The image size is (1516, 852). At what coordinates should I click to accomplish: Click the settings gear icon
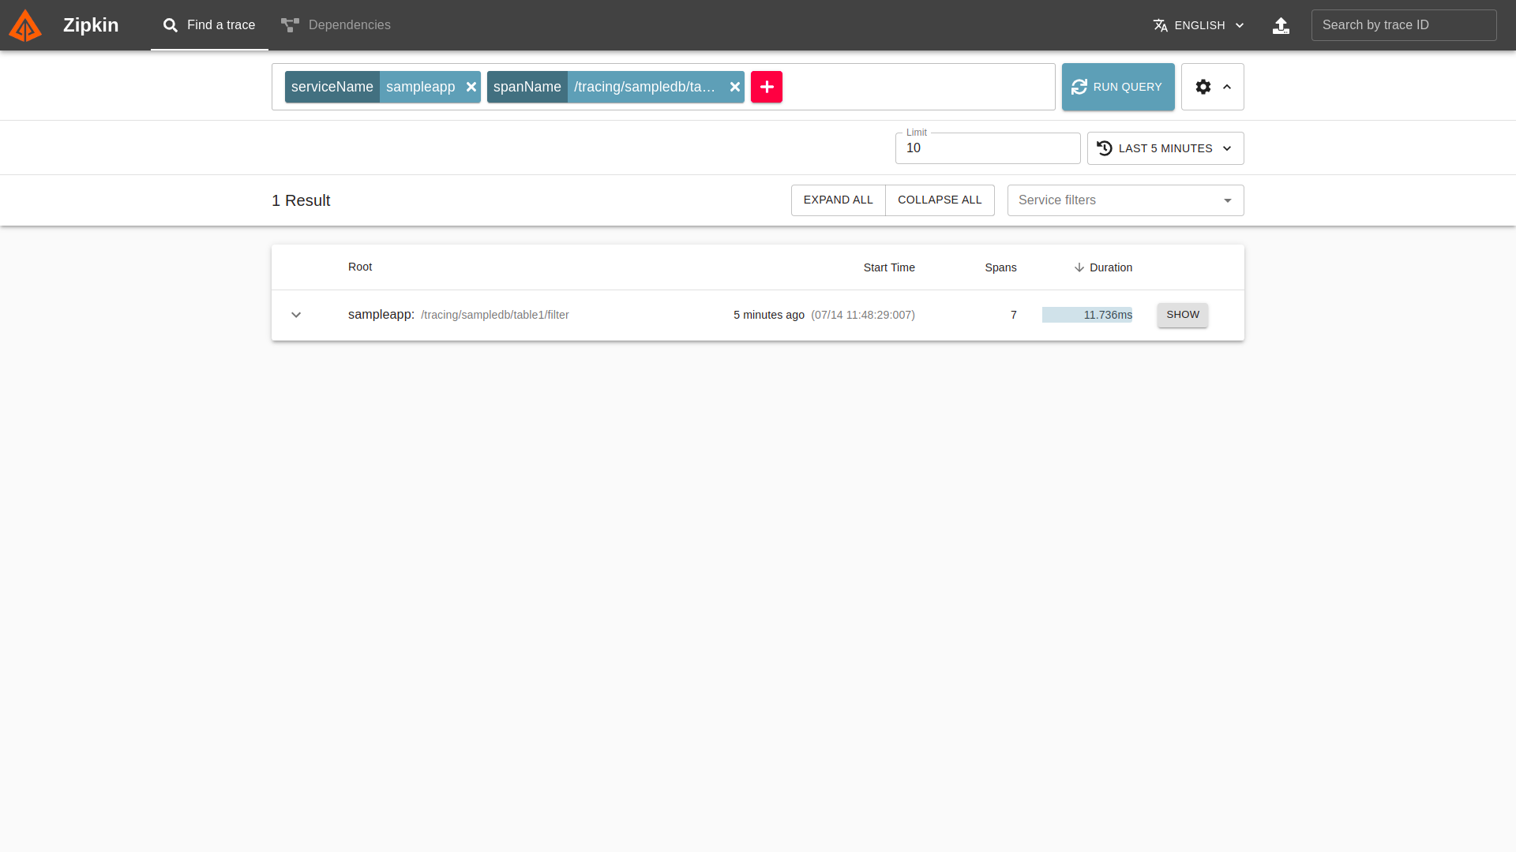pos(1203,87)
